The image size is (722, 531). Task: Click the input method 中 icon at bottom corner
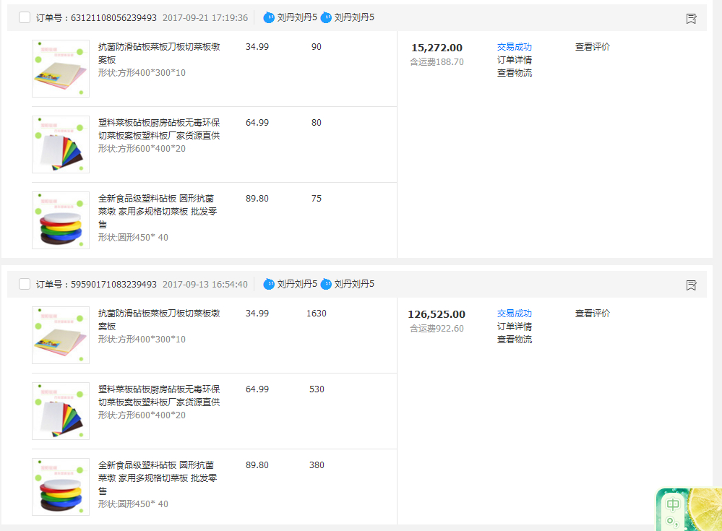(673, 505)
